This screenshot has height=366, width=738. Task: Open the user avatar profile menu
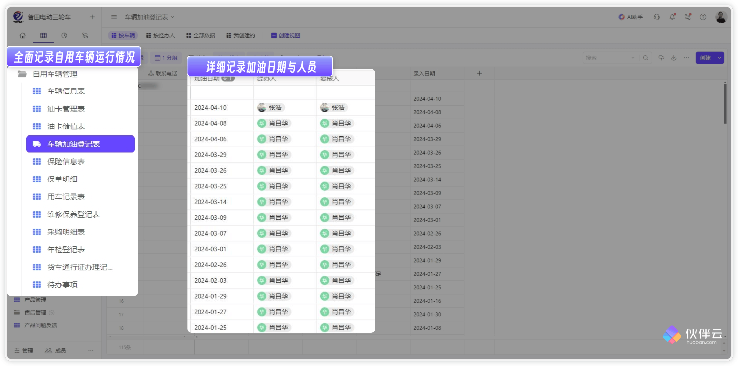[x=721, y=17]
